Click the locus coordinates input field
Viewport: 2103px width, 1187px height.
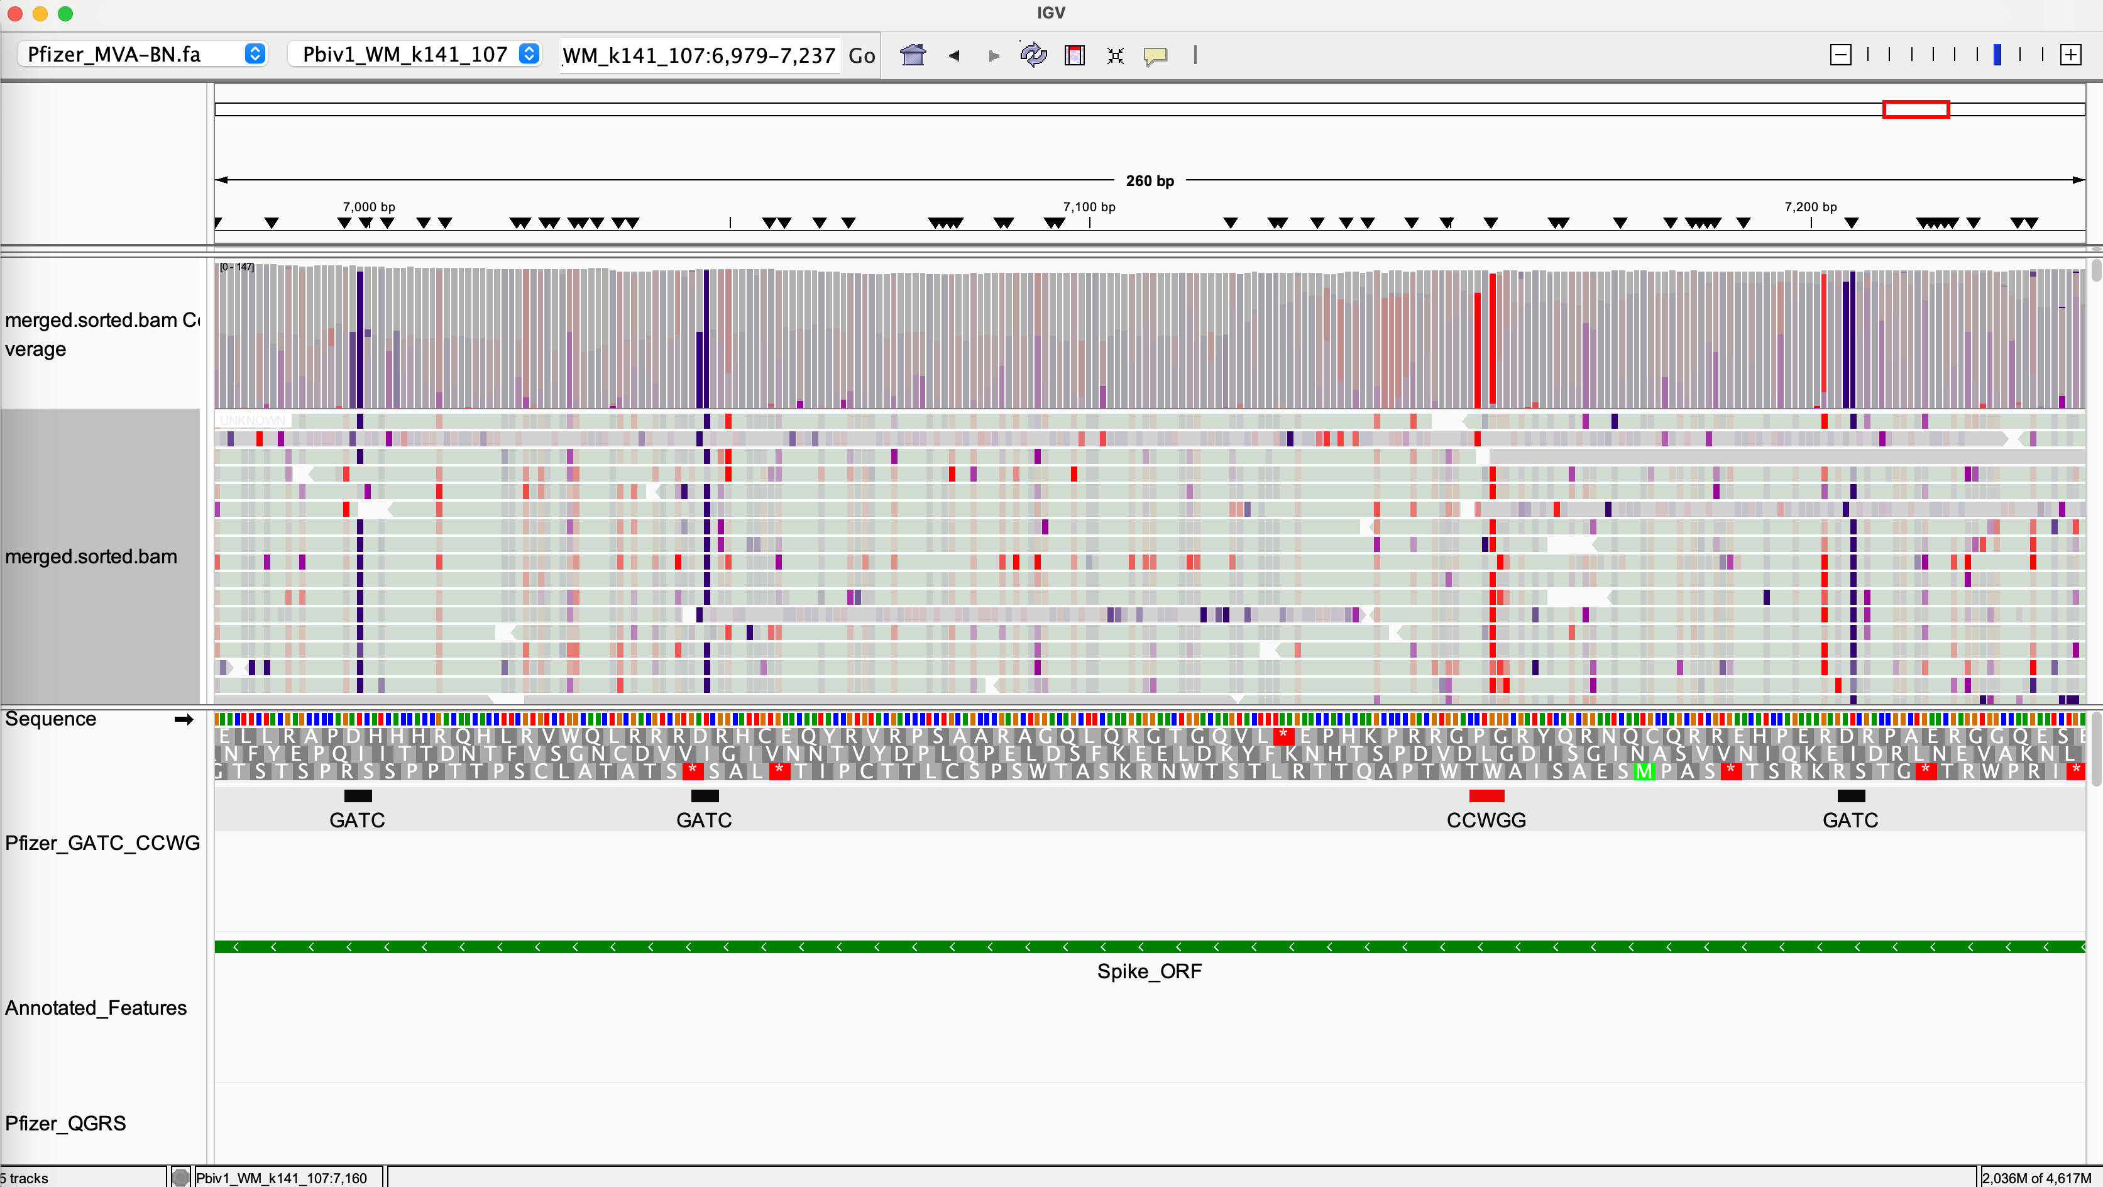coord(699,55)
